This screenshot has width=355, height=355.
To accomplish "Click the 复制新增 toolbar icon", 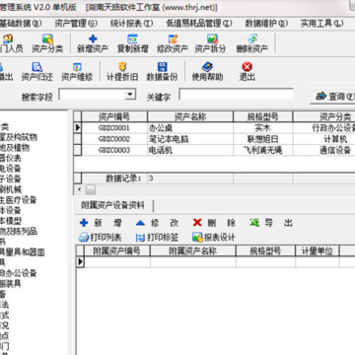I will point(132,38).
